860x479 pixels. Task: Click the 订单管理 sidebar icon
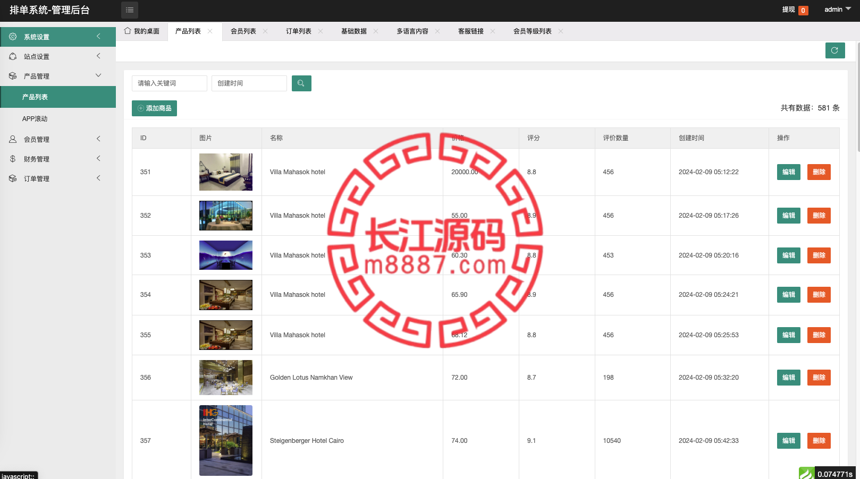click(13, 178)
